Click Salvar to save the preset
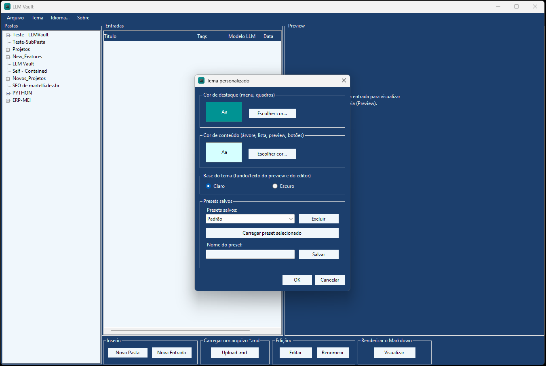 point(319,255)
